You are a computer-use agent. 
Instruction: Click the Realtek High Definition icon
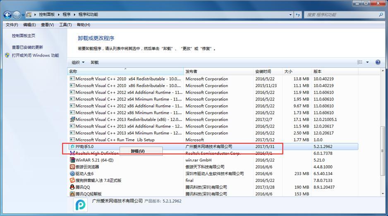coord(72,153)
